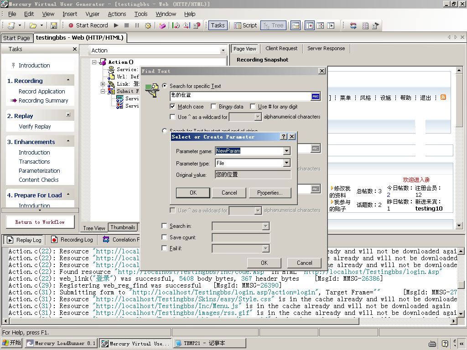This screenshot has width=467, height=350.
Task: Click the pink parameter list icon
Action: [162, 26]
